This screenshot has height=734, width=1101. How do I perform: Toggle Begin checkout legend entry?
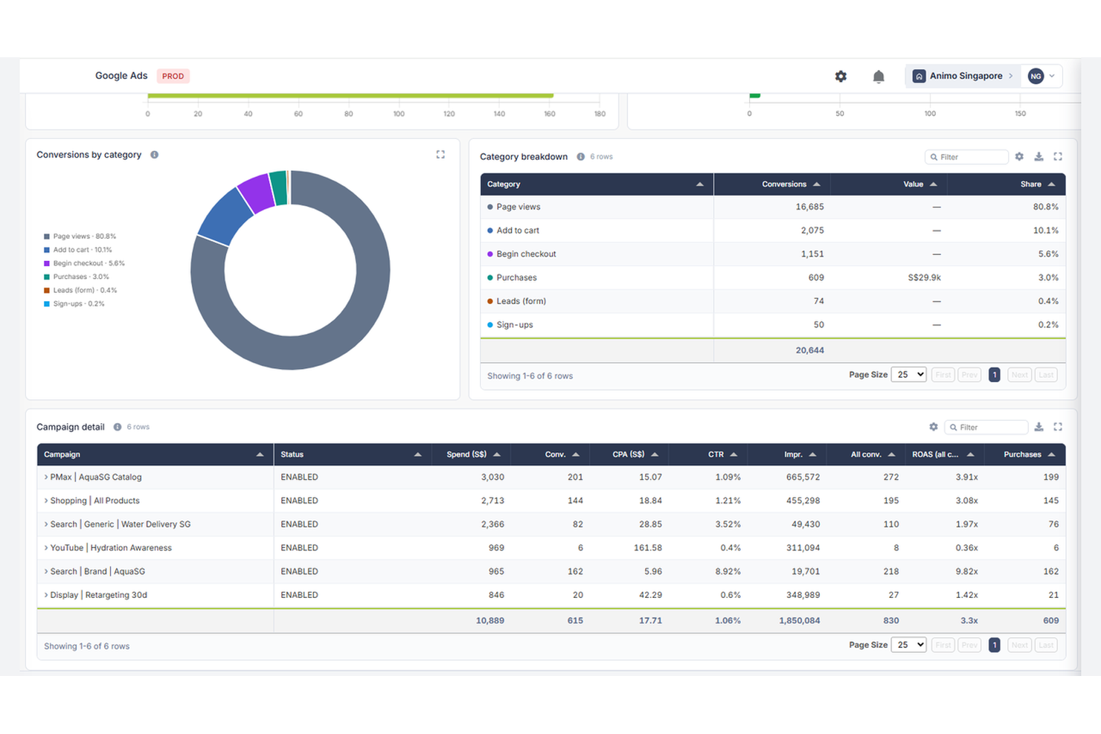coord(84,263)
